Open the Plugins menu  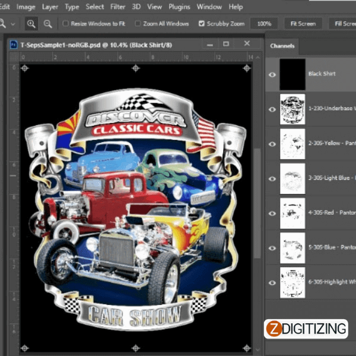coord(179,7)
